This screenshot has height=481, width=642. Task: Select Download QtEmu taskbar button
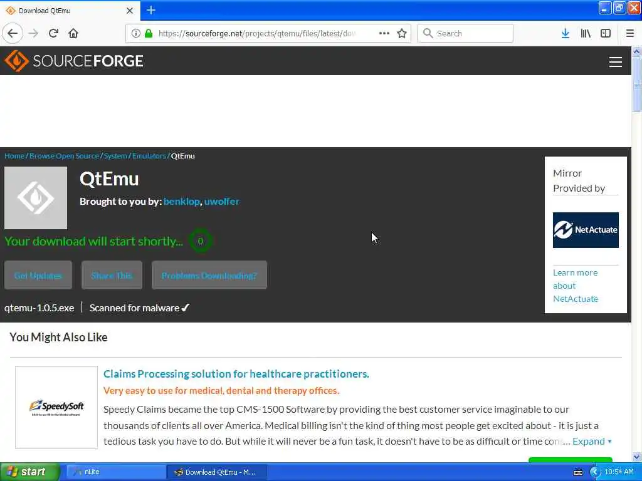(217, 472)
